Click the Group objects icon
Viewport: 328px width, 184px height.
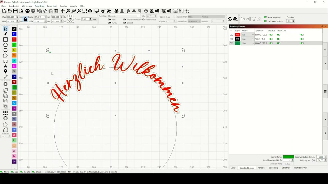(116, 11)
